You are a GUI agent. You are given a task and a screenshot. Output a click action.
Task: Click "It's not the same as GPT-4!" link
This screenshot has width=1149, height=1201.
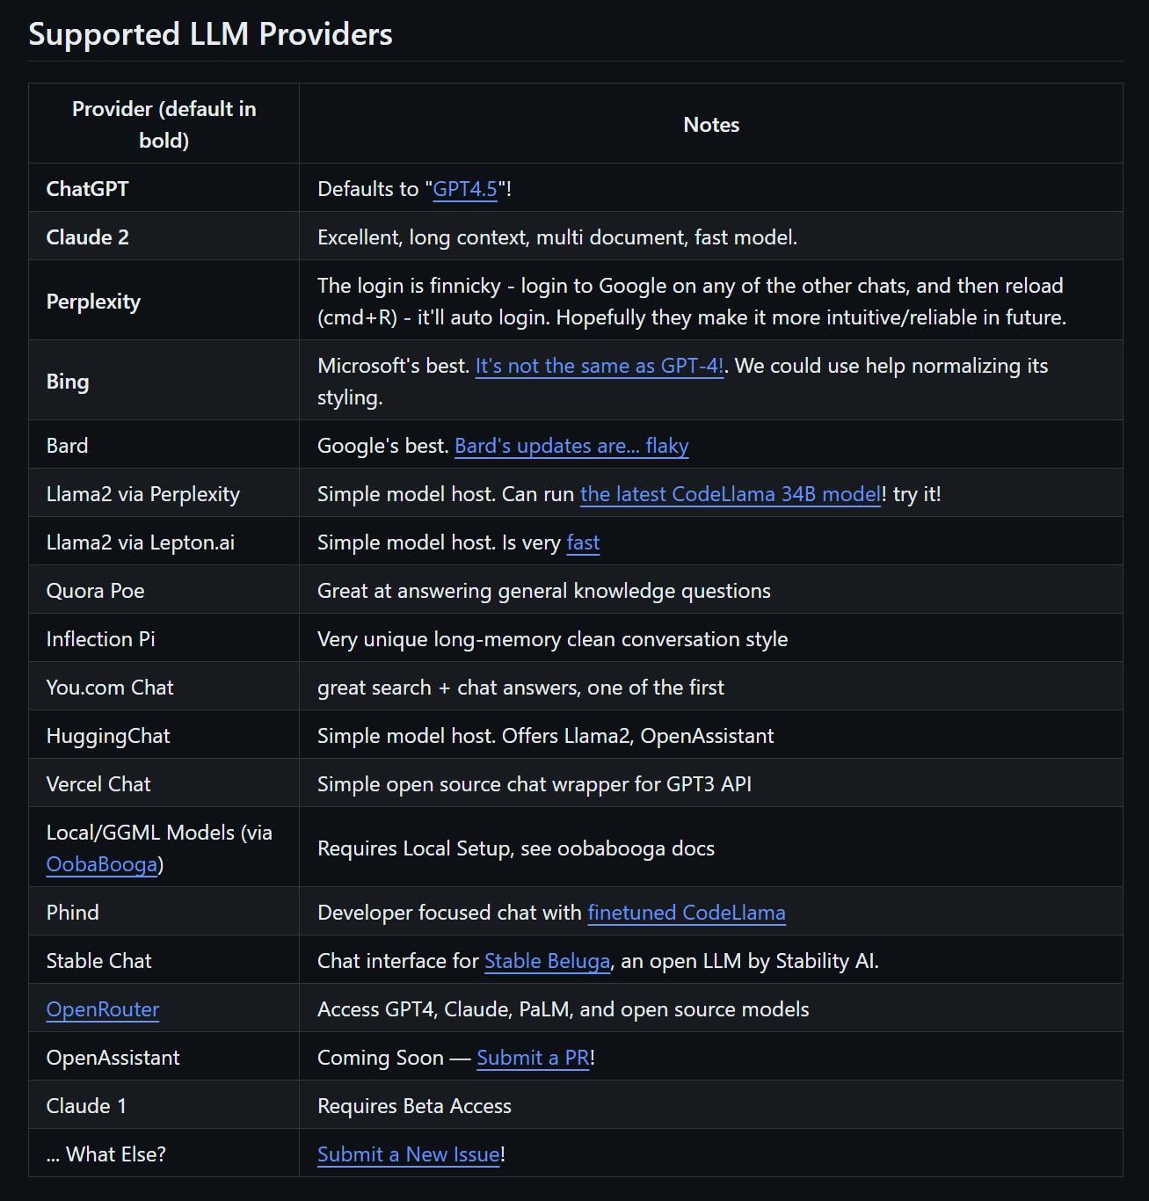tap(600, 366)
